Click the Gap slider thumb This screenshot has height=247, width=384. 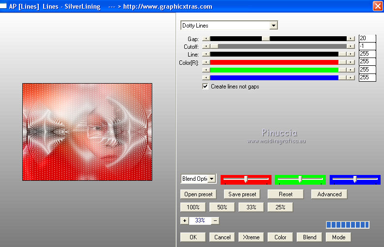[x=266, y=39]
